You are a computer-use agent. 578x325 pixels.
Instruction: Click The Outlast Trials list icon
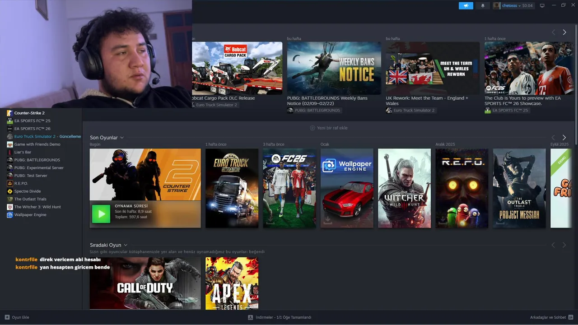pos(10,199)
